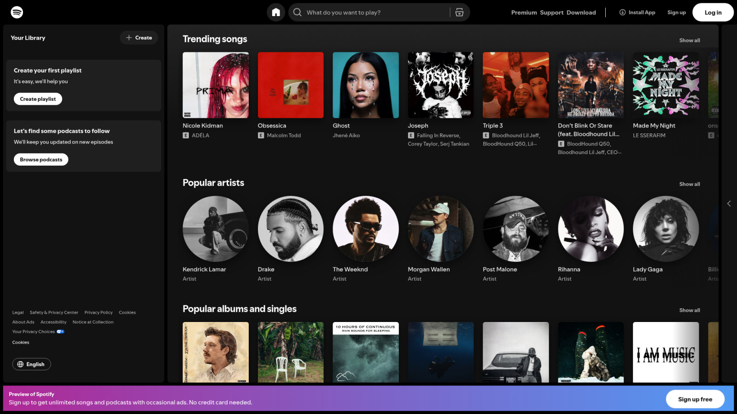
Task: Open the Safety & Privacy Center link
Action: coord(54,312)
